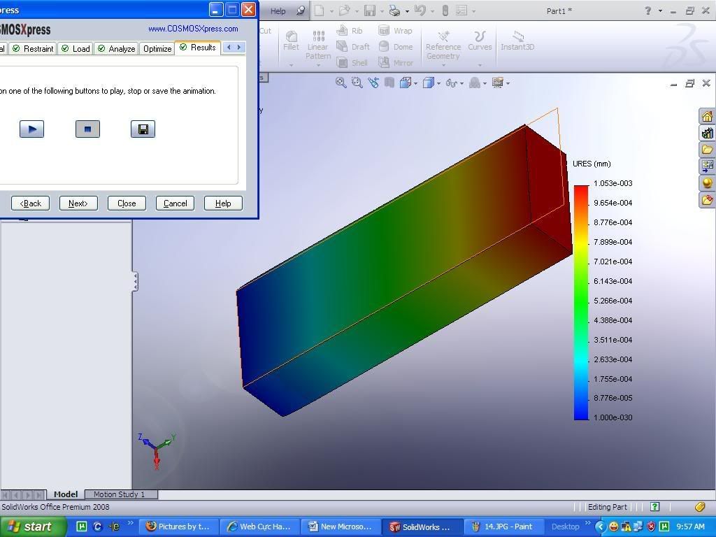Open the File Explorer folder icon in side panel
716x537 pixels.
[707, 150]
